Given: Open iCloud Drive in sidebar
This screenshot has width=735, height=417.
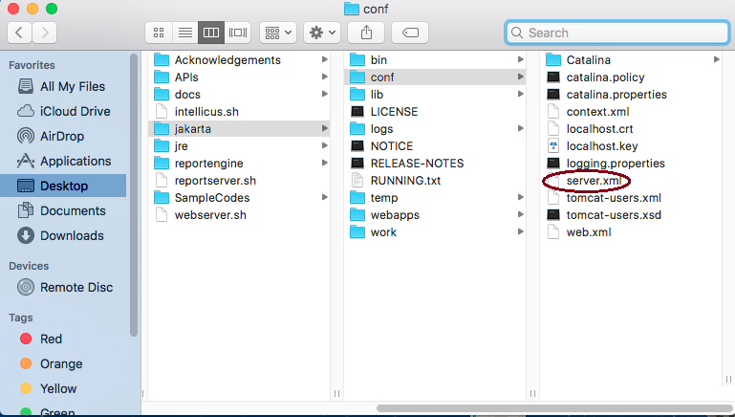Looking at the screenshot, I should 63,112.
